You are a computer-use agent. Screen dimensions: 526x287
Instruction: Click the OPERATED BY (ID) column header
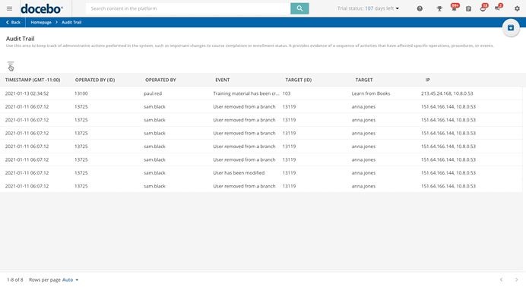(95, 80)
